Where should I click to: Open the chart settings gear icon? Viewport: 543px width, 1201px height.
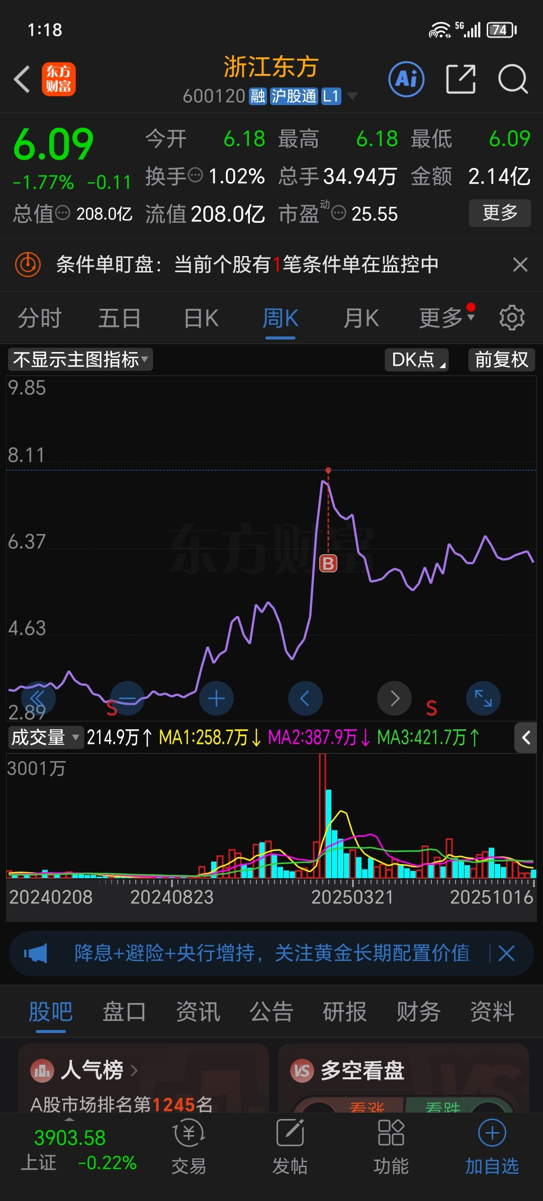coord(512,317)
